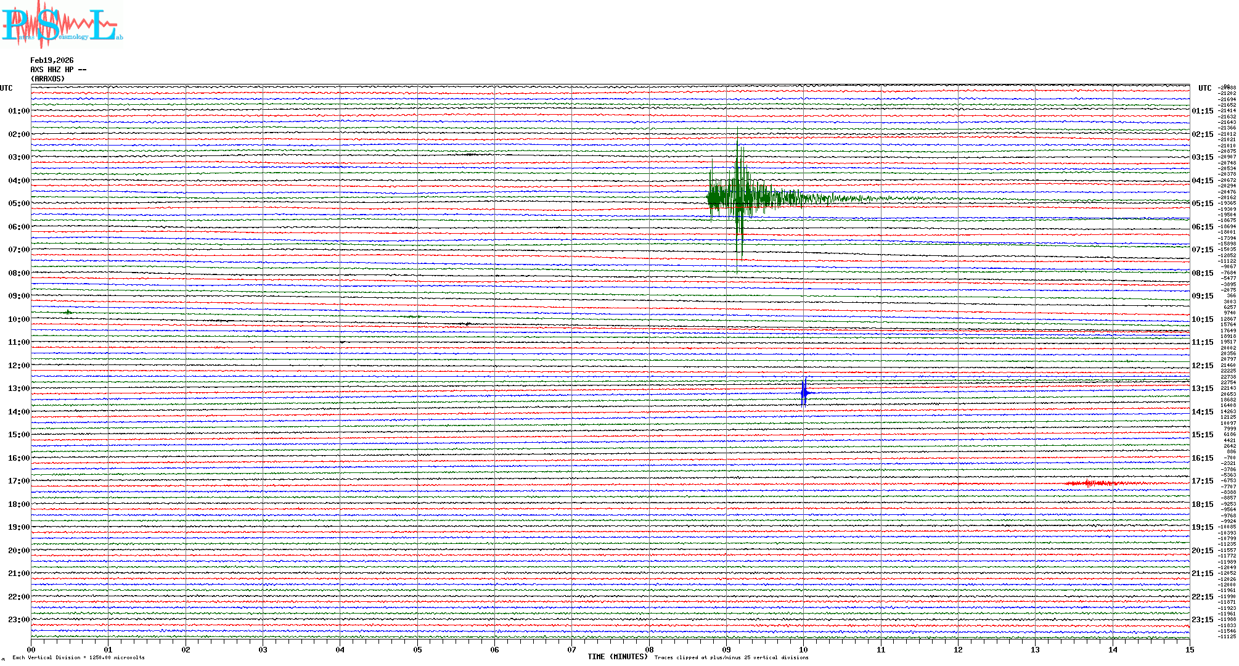Click the PSL seismology lab logo
This screenshot has width=1239, height=666.
point(62,25)
